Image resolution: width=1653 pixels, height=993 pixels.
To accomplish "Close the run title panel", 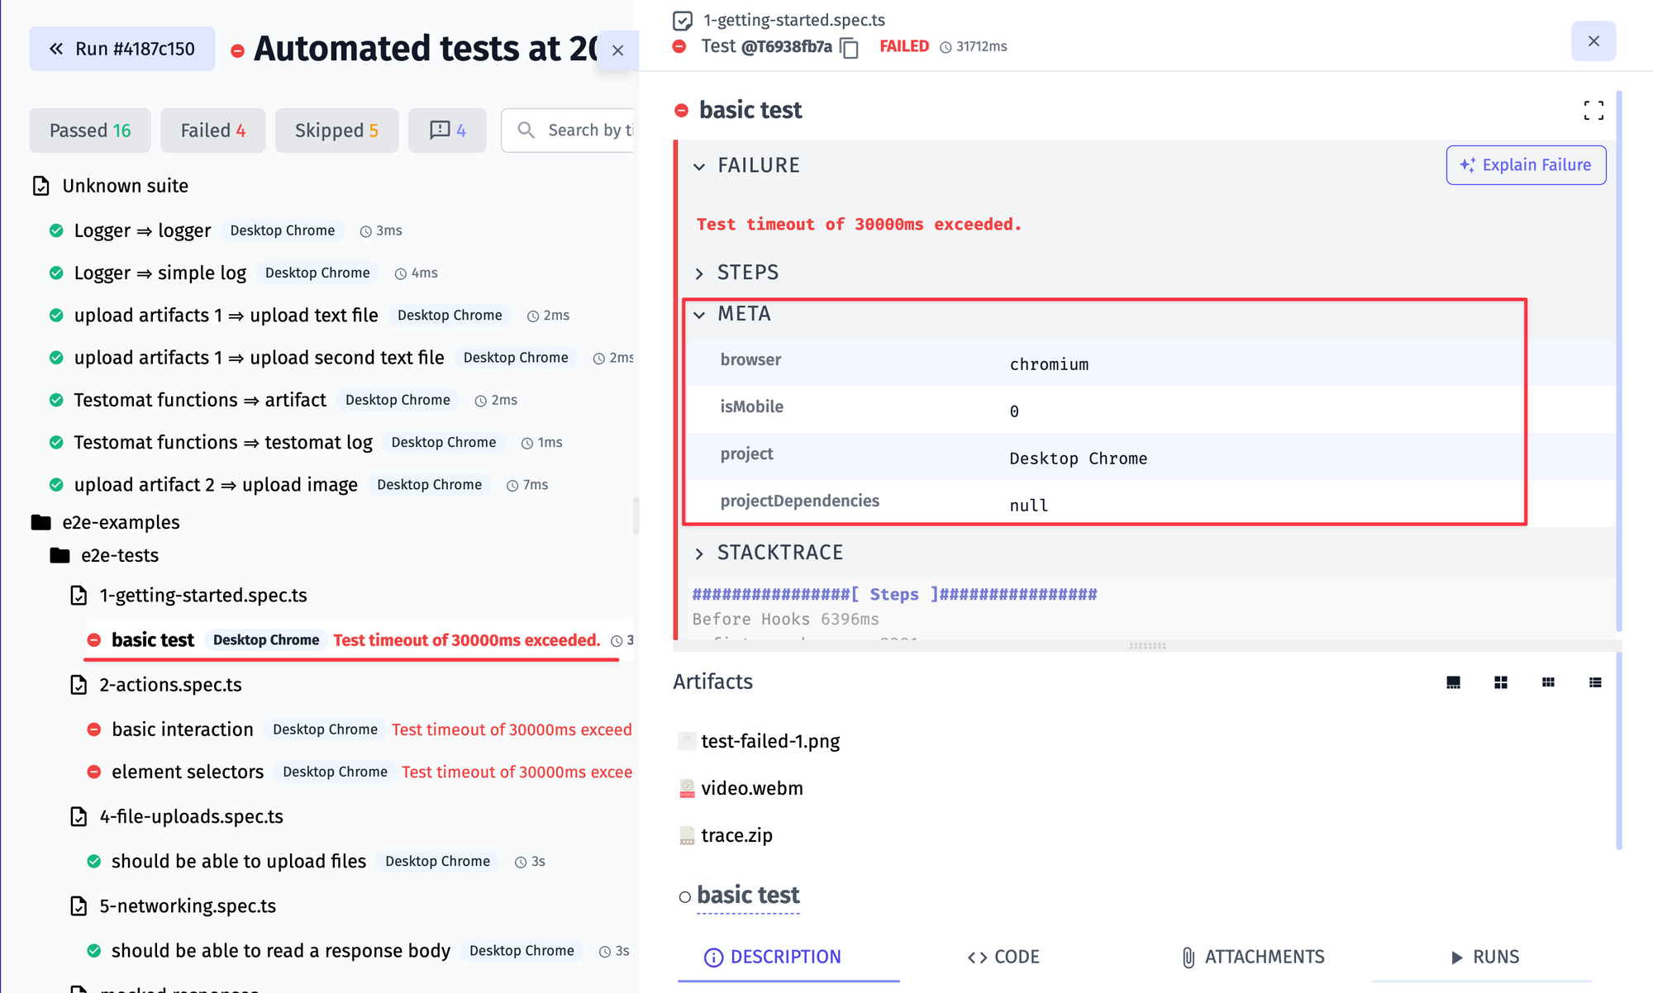I will (617, 50).
